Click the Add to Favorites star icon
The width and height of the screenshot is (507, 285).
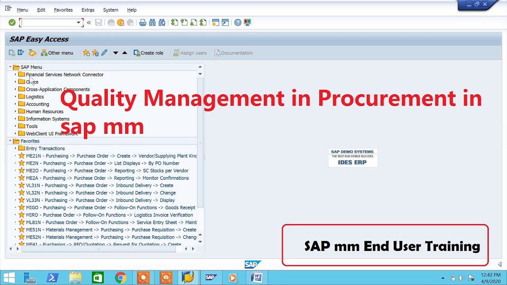(86, 53)
